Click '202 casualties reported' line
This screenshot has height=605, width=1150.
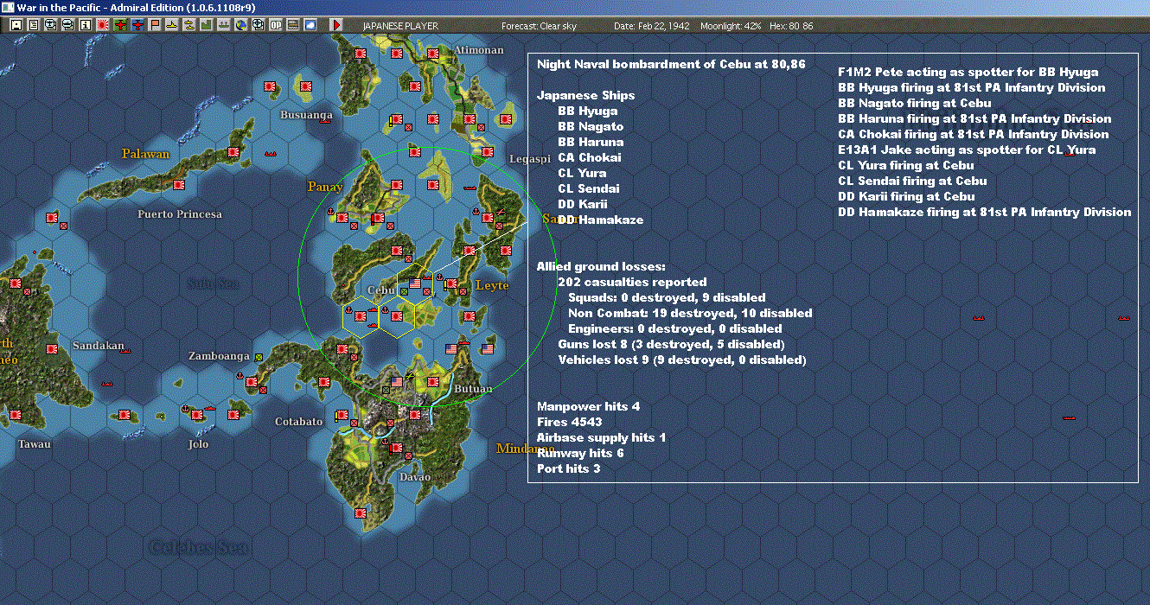point(632,282)
